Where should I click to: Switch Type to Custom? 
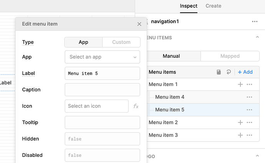pos(121,42)
